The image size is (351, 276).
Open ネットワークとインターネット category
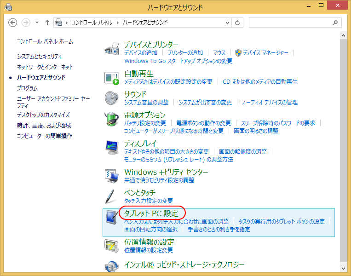tap(45, 67)
